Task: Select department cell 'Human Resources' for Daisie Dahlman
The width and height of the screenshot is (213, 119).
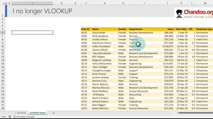Action: pyautogui.click(x=144, y=108)
